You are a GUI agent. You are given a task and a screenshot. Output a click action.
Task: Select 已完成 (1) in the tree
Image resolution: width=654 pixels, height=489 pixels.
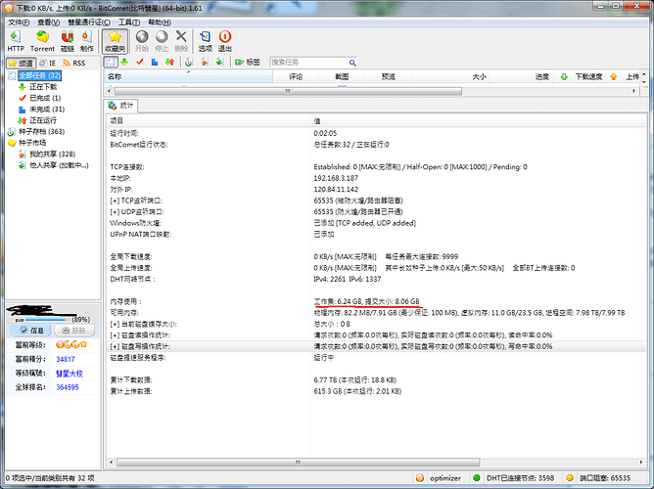45,98
